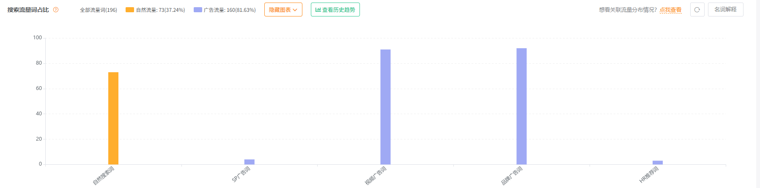Expand the 隐藏图表 dropdown
The height and width of the screenshot is (188, 760).
[x=283, y=10]
